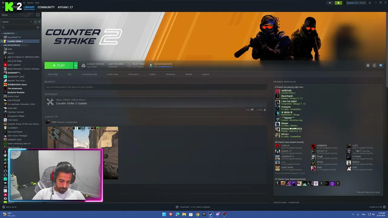The height and width of the screenshot is (218, 388).
Task: Select Buckshot Roulette in the game list
Action: [16, 92]
